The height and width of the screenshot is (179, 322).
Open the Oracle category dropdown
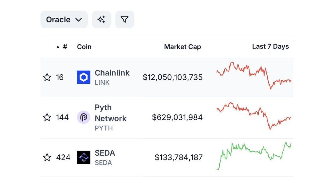(x=64, y=20)
